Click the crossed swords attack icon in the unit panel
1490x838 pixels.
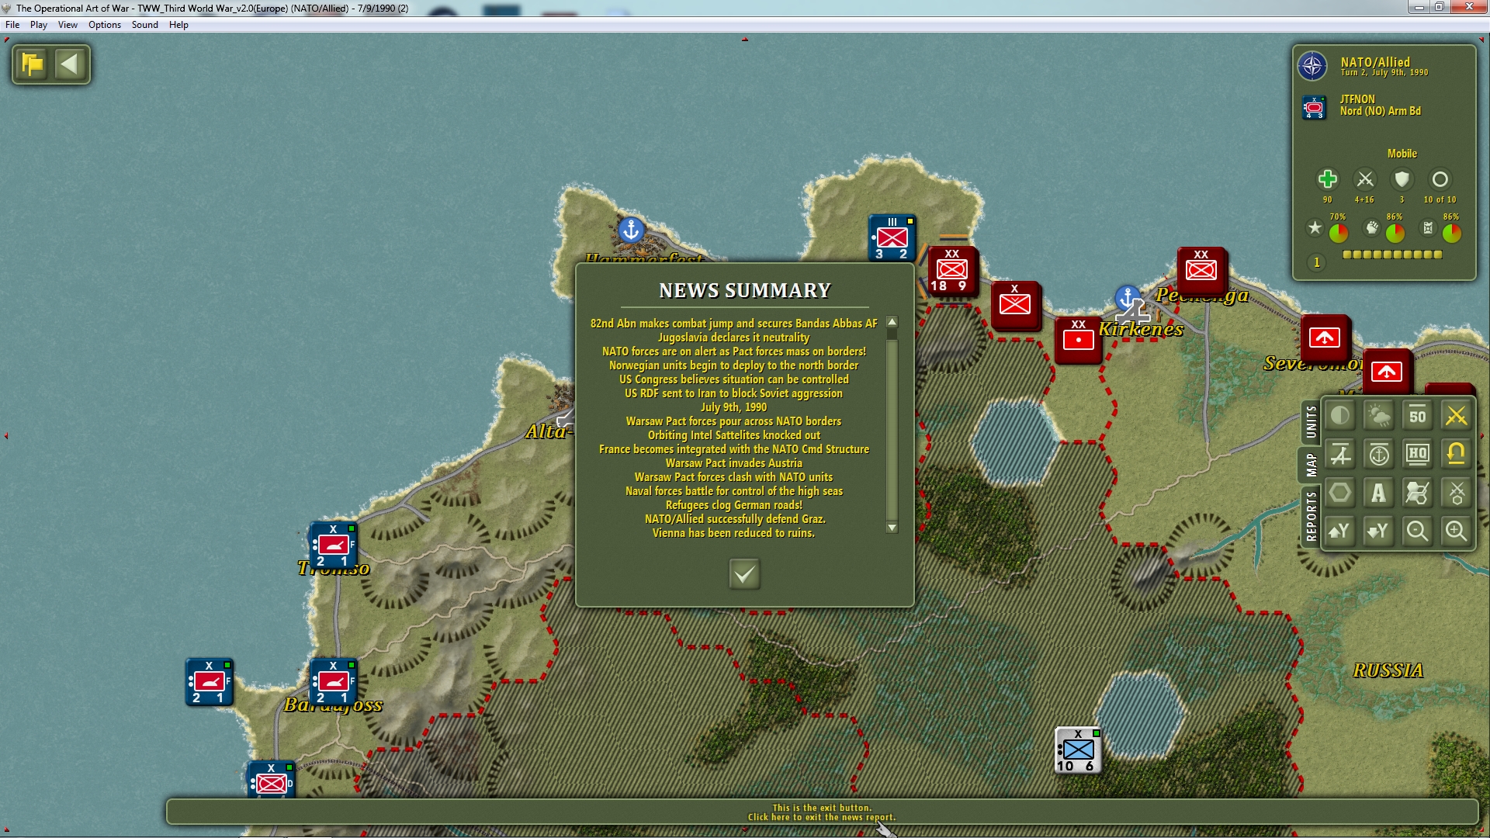pos(1365,179)
